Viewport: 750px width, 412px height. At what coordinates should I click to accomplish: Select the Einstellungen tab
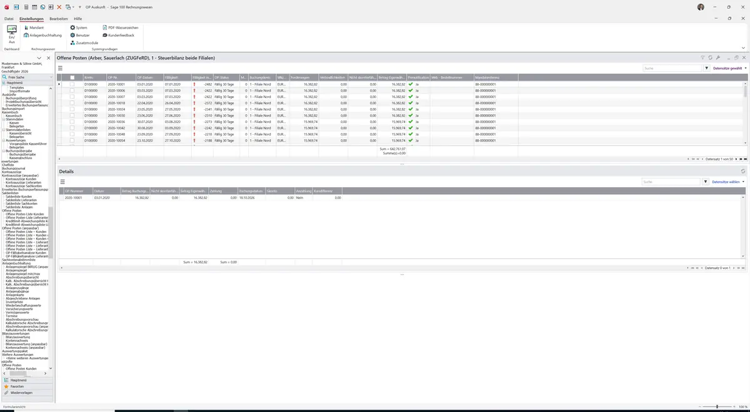[31, 19]
